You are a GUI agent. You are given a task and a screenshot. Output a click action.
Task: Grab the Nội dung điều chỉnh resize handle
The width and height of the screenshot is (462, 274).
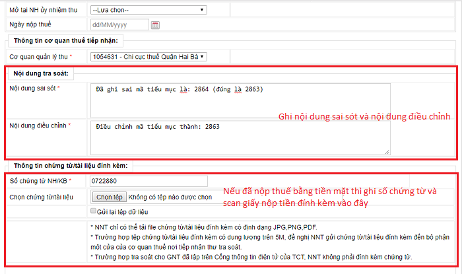click(387, 152)
